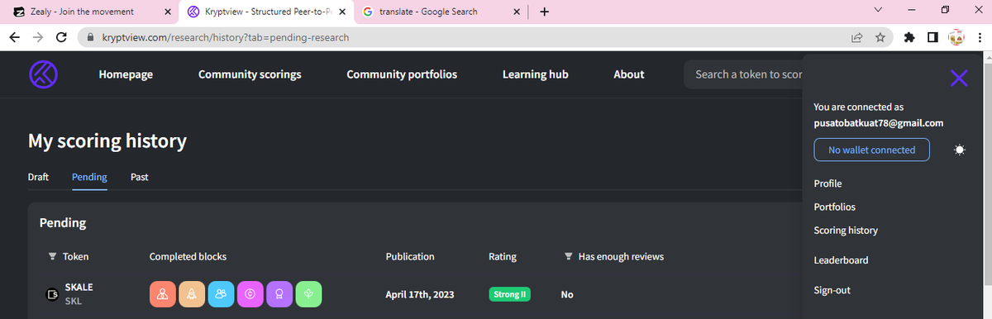The image size is (992, 319).
Task: Open Learning hub in navigation
Action: [x=535, y=74]
